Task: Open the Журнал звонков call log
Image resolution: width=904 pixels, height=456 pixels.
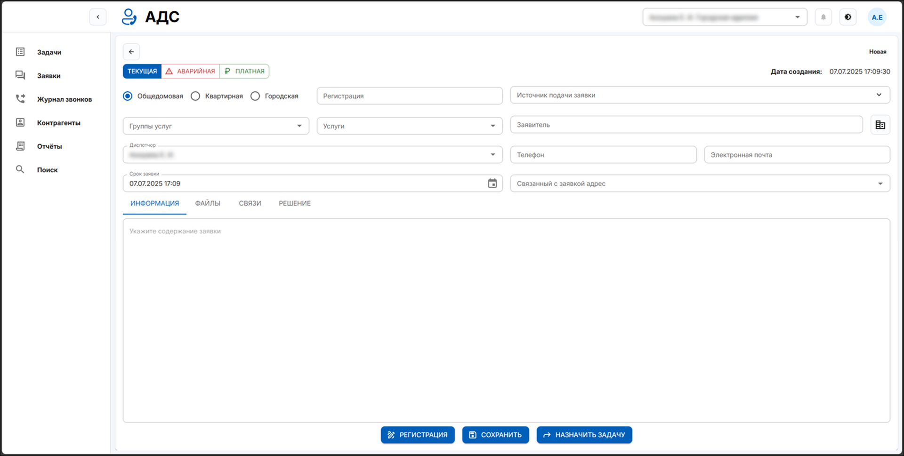Action: (x=64, y=99)
